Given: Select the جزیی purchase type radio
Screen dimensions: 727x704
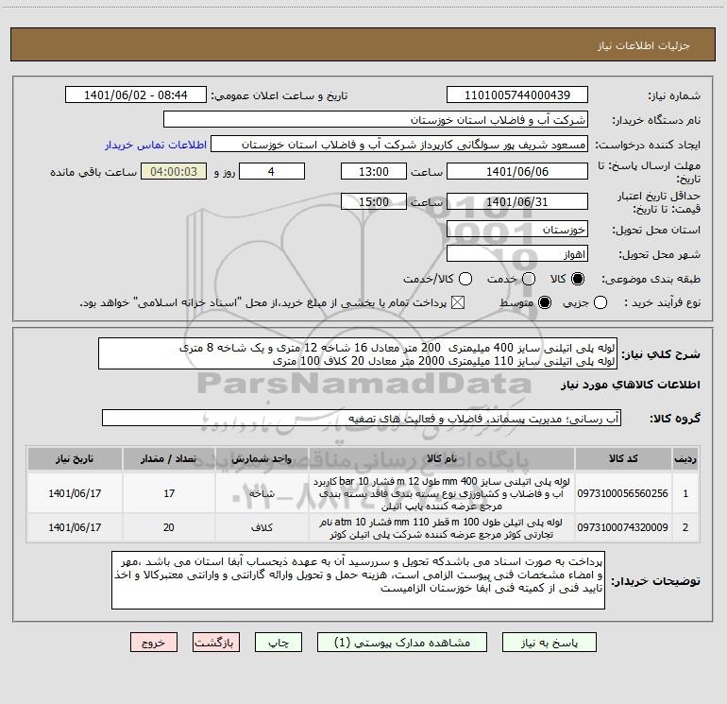Looking at the screenshot, I should (x=600, y=302).
